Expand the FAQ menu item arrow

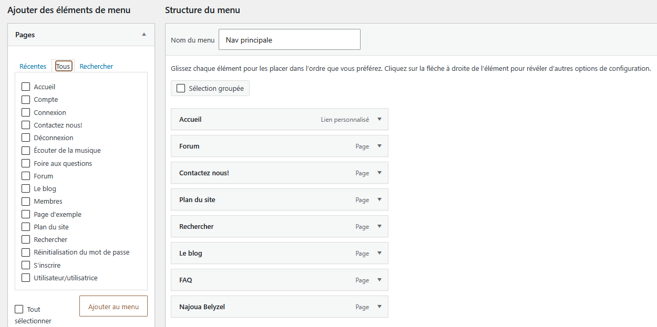click(x=379, y=280)
